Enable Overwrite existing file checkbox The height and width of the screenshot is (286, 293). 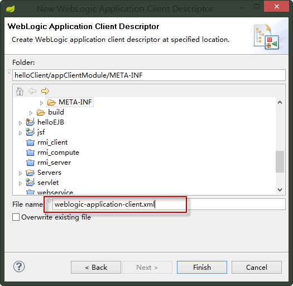16,217
